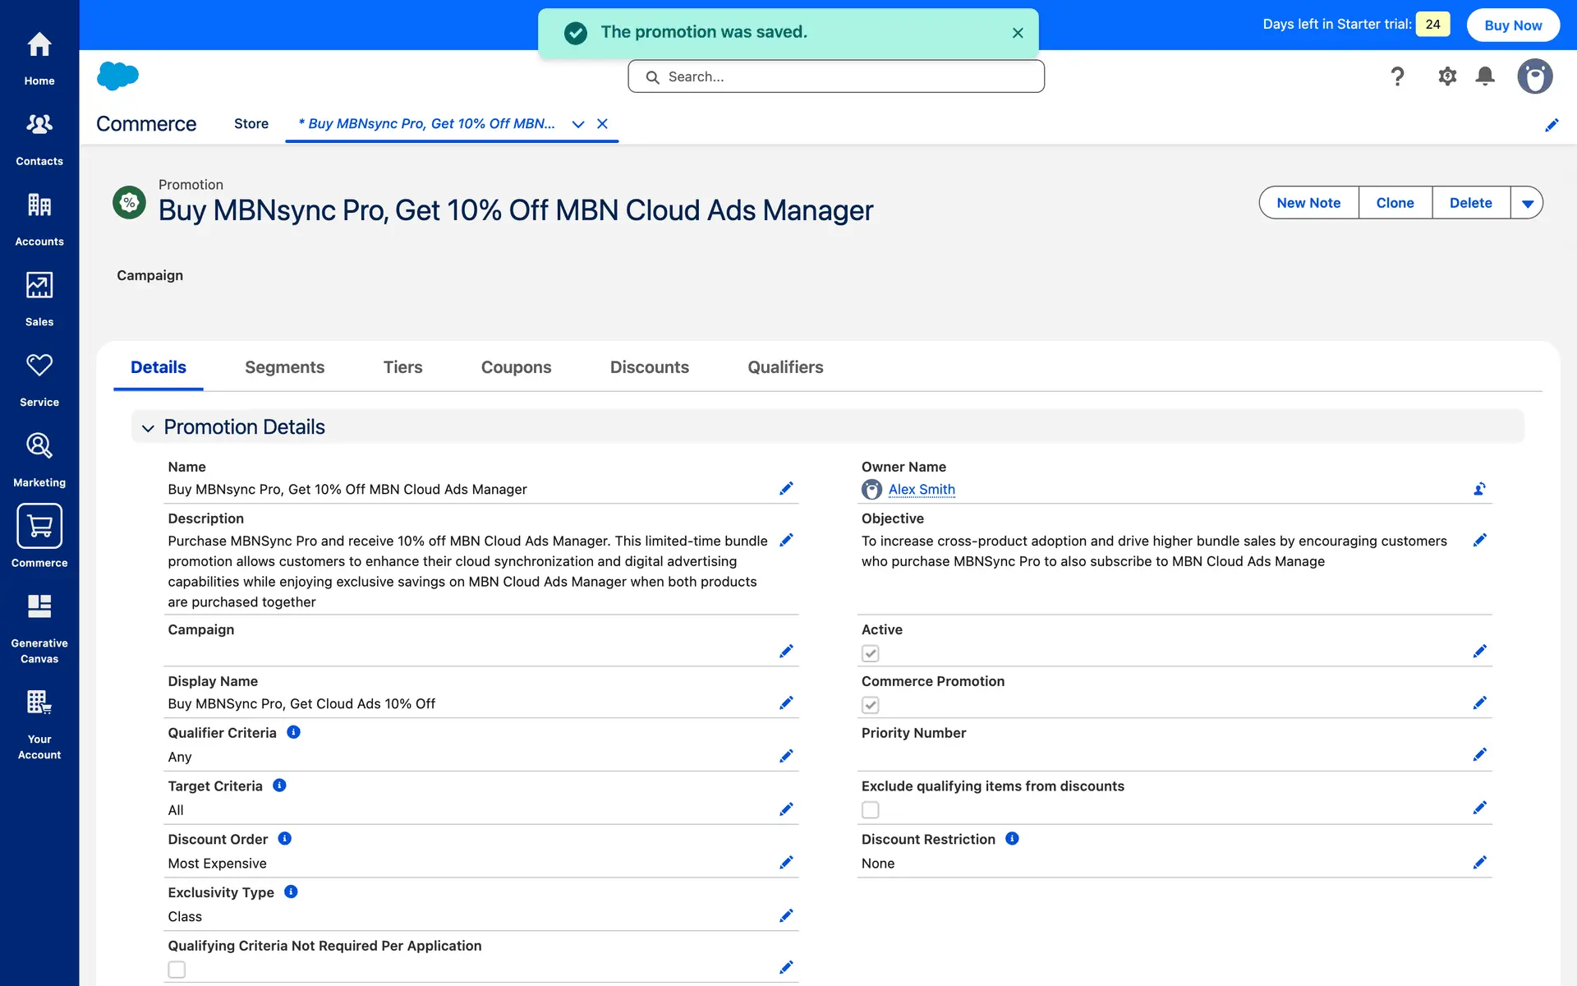Toggle the Active checkbox
Image resolution: width=1577 pixels, height=986 pixels.
871,653
